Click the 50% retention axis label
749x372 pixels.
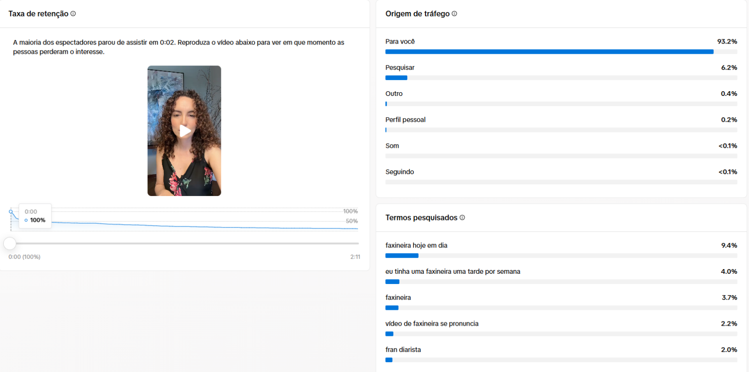pos(352,221)
